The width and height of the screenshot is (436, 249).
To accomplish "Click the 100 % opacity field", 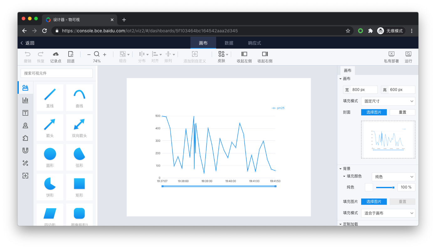I will [x=406, y=187].
